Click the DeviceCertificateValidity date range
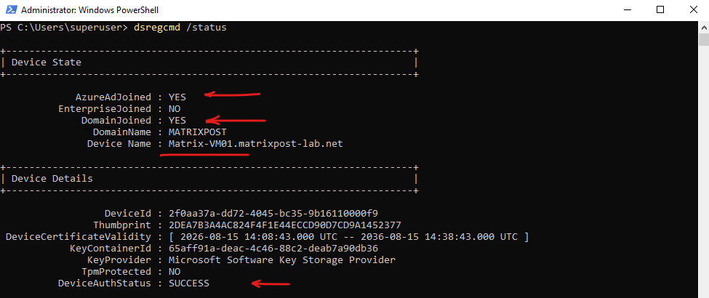709x298 pixels. [x=348, y=236]
